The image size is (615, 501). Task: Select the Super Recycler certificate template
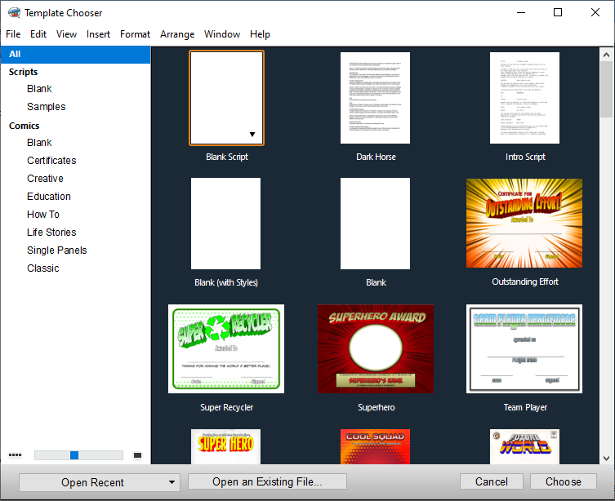click(x=226, y=348)
